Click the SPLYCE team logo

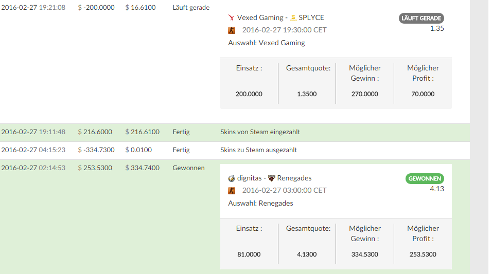(x=294, y=17)
